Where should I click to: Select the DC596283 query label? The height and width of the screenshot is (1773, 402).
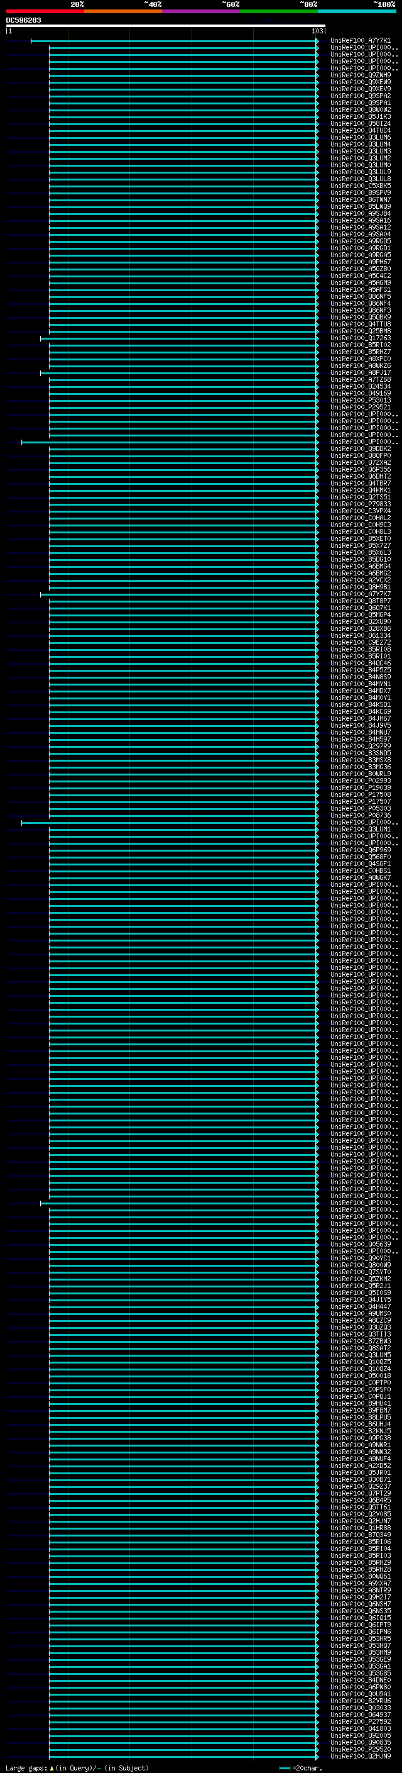click(23, 21)
